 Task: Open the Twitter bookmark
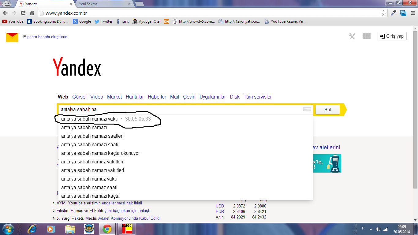[x=103, y=21]
